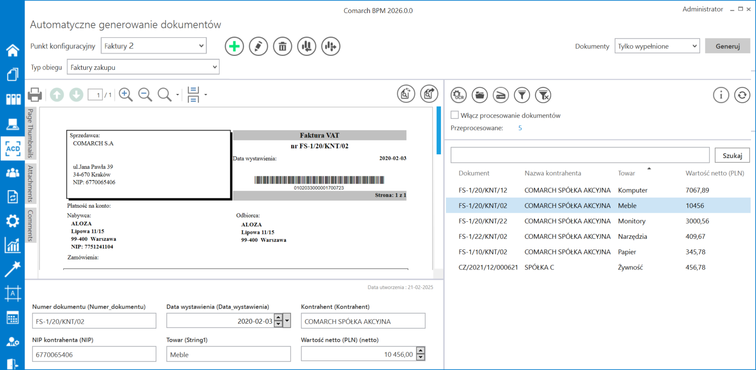The height and width of the screenshot is (370, 756).
Task: Open the Attachments side tab
Action: point(30,183)
